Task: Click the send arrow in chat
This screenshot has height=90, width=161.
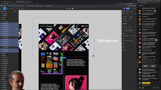Action: 158,88
